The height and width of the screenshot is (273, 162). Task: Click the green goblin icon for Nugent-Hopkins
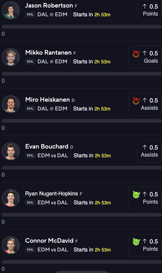(x=136, y=195)
